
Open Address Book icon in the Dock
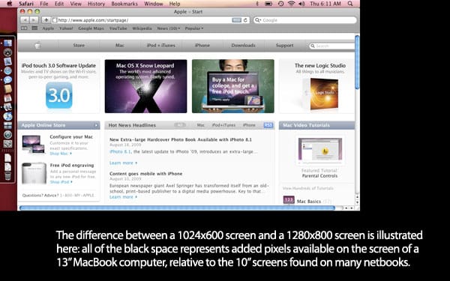(x=7, y=89)
